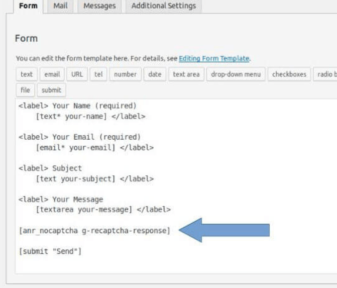Open the Editing Form Template link
This screenshot has height=288, width=337.
pos(214,58)
